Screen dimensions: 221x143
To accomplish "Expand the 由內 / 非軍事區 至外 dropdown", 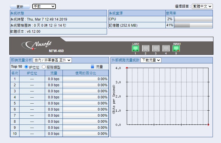I will click(52, 60).
